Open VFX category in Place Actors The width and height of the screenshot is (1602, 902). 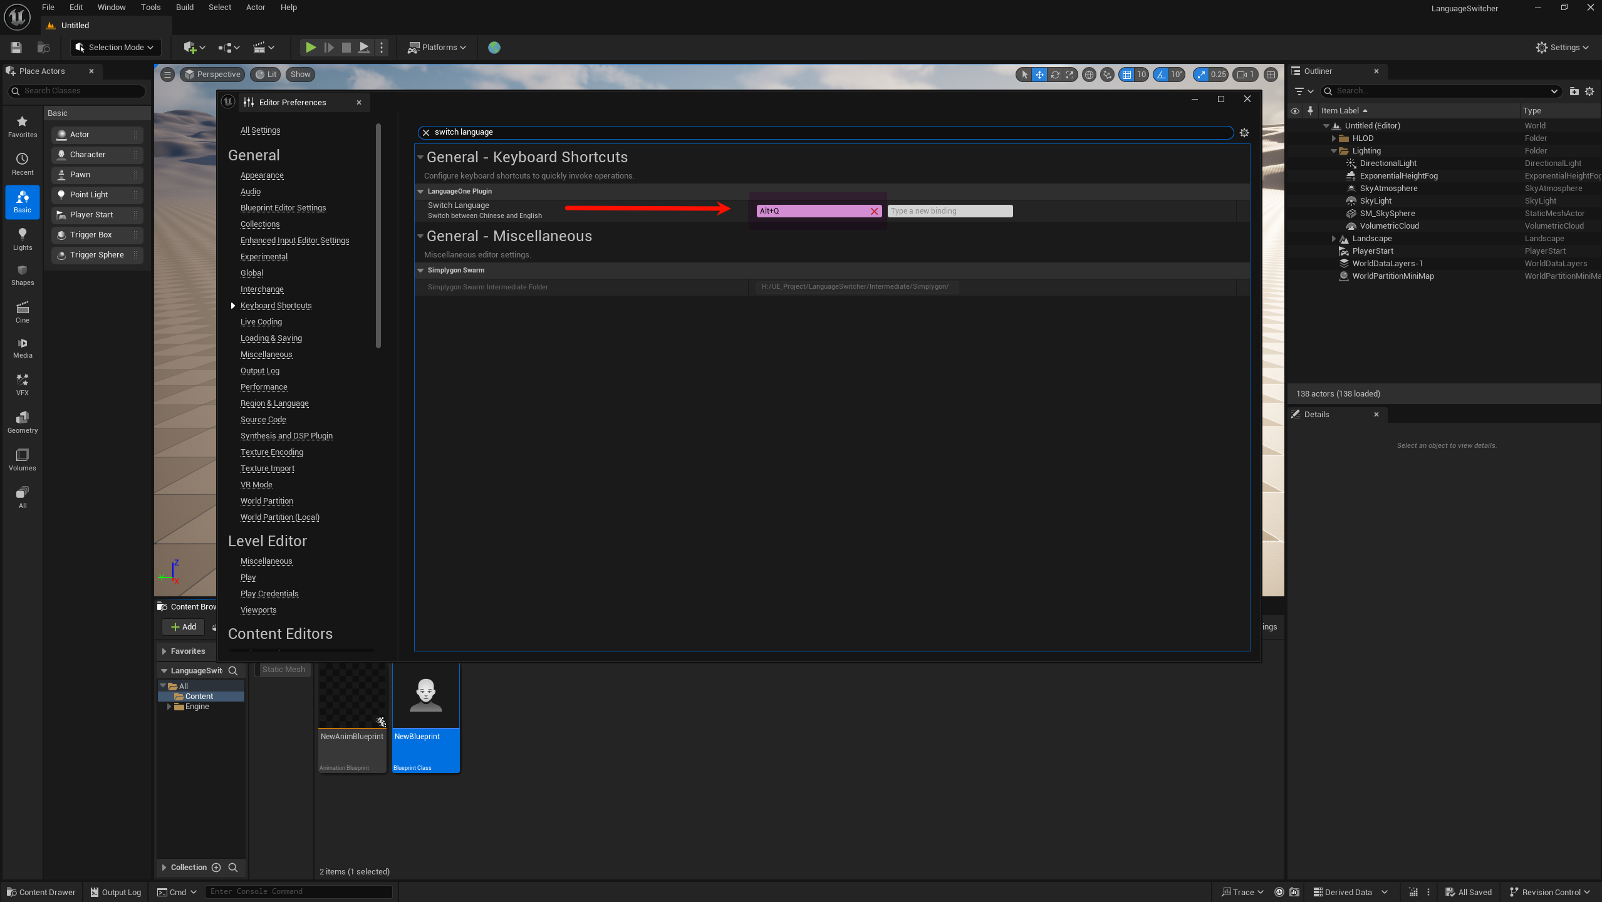(23, 385)
